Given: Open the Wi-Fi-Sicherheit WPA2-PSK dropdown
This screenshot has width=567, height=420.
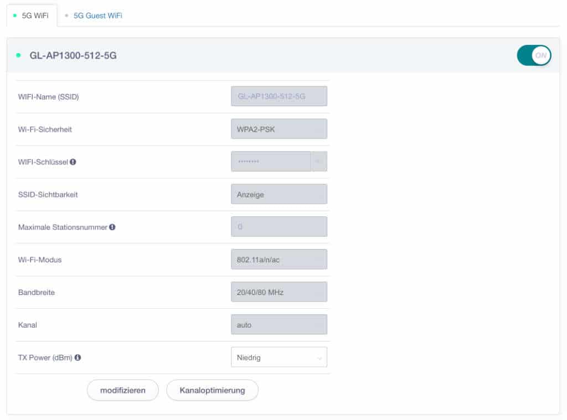Looking at the screenshot, I should (x=279, y=129).
